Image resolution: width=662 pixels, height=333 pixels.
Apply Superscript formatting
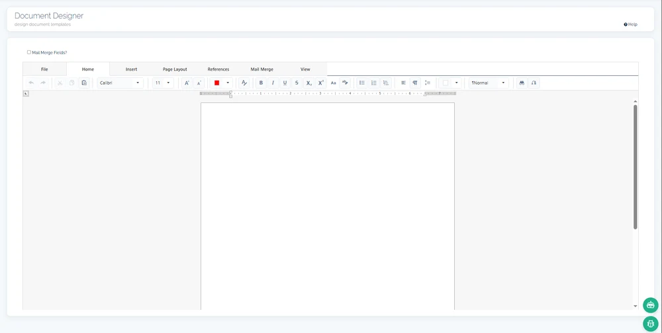[x=321, y=83]
